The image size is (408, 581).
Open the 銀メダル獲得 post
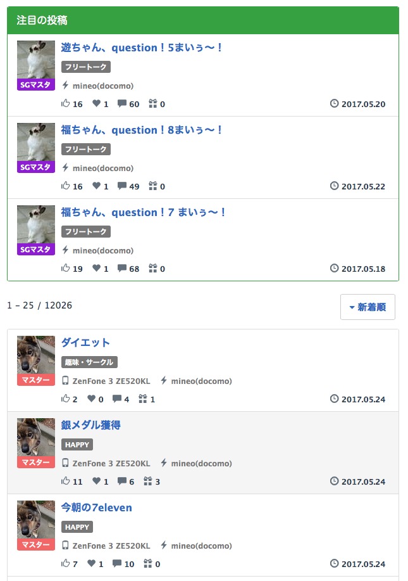[90, 425]
